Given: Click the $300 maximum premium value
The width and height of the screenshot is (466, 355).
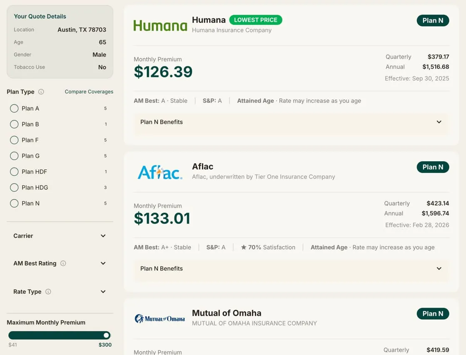Looking at the screenshot, I should (x=105, y=345).
